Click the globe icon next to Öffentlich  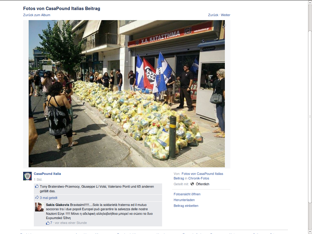192,184
